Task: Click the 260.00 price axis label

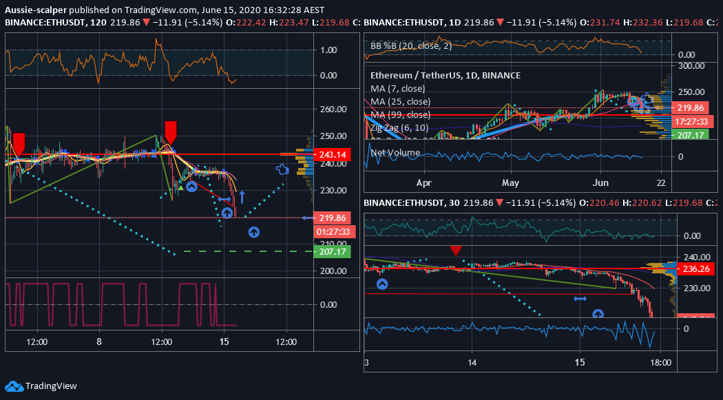Action: 333,109
